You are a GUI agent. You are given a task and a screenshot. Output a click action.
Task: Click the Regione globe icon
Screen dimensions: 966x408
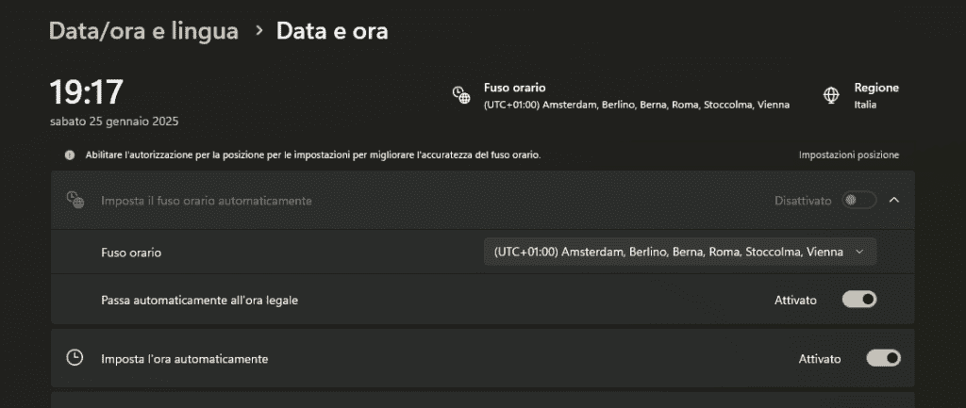click(831, 95)
